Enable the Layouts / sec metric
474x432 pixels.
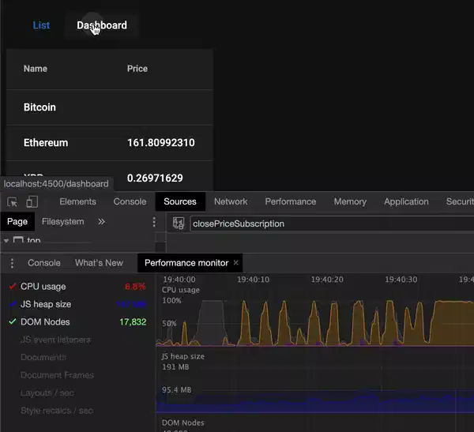point(47,393)
